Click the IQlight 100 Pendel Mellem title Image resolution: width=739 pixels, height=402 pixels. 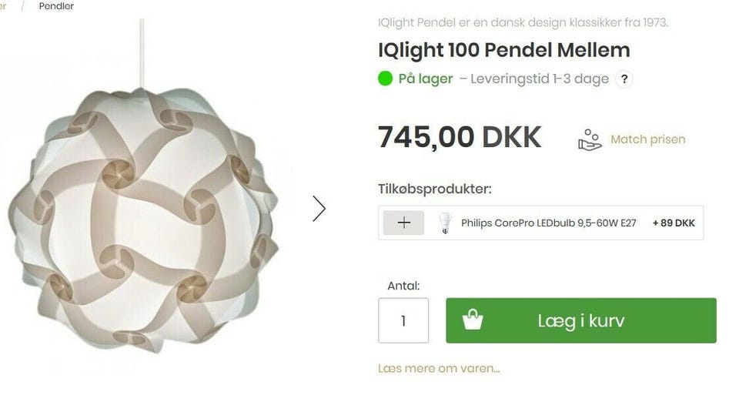[503, 50]
